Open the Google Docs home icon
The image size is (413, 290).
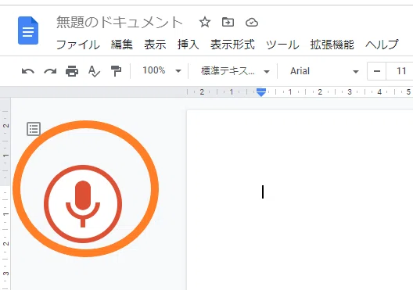(x=28, y=30)
